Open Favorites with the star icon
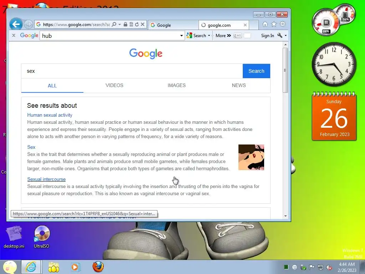 (x=274, y=24)
